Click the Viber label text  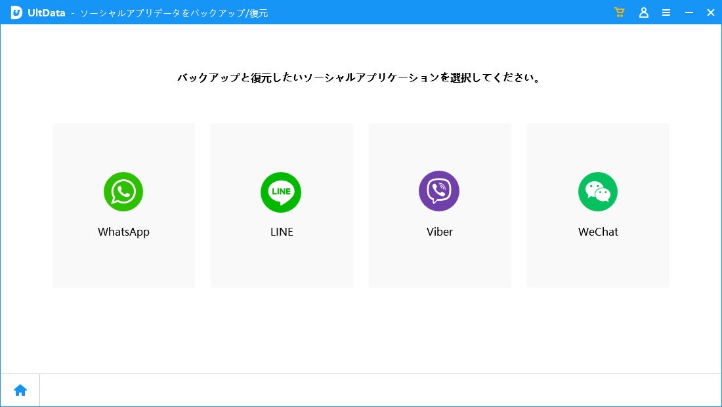[439, 232]
